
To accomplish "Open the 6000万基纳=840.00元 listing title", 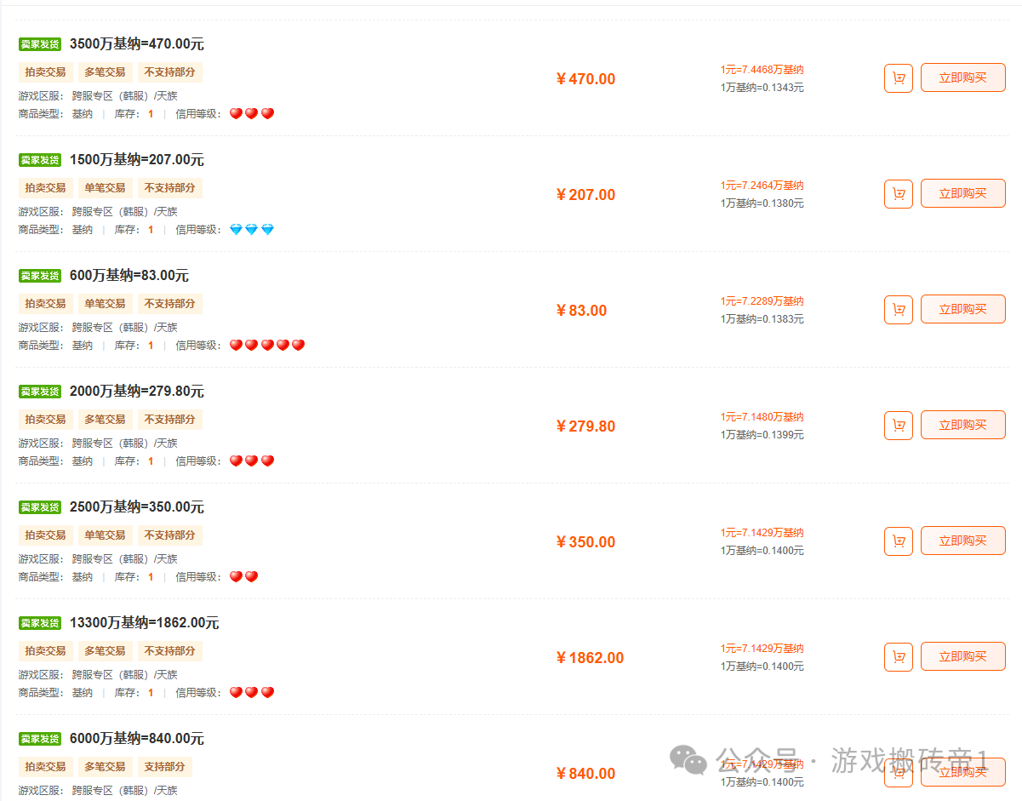I will click(x=136, y=739).
